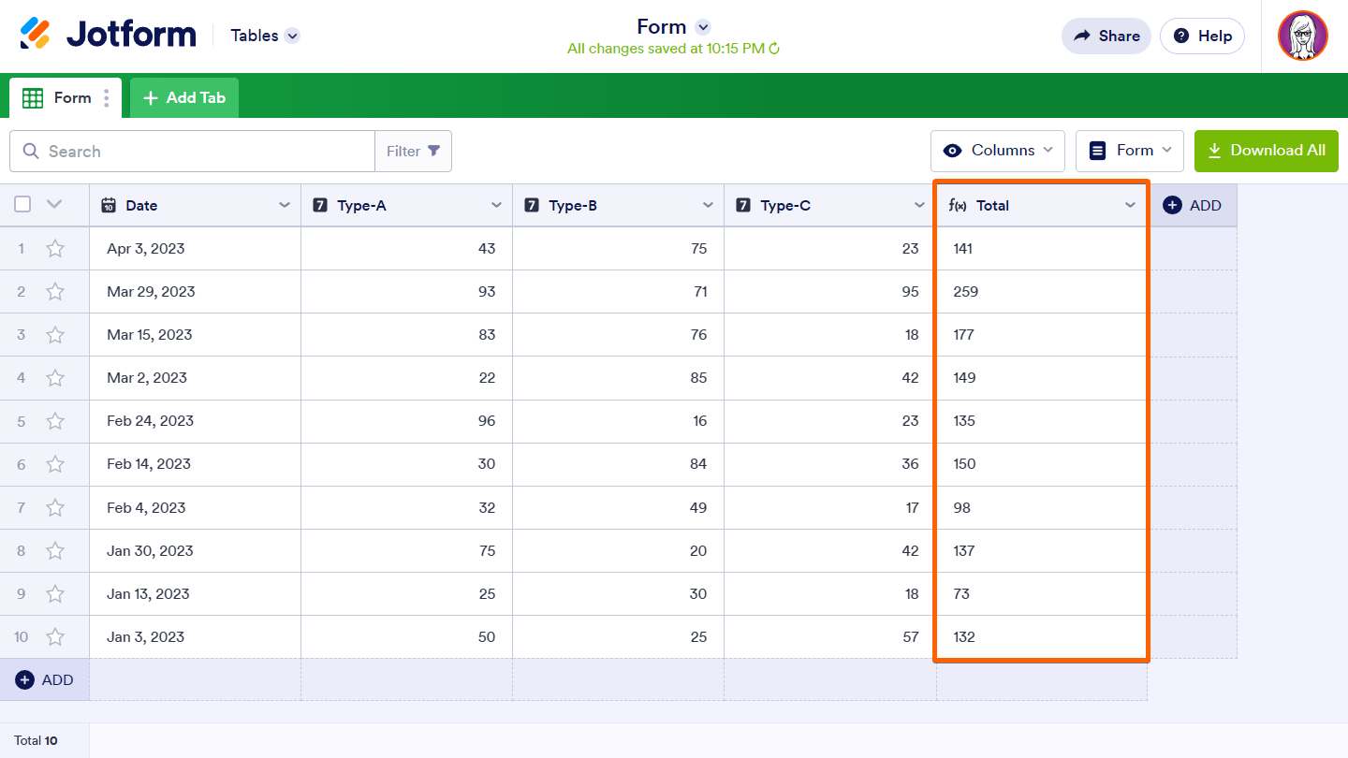Expand the Columns visibility dropdown

998,151
